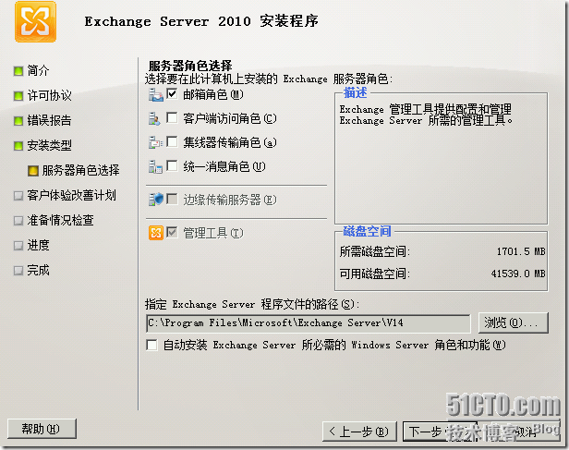Go to the 错误报告 step
569x450 pixels.
pos(49,121)
